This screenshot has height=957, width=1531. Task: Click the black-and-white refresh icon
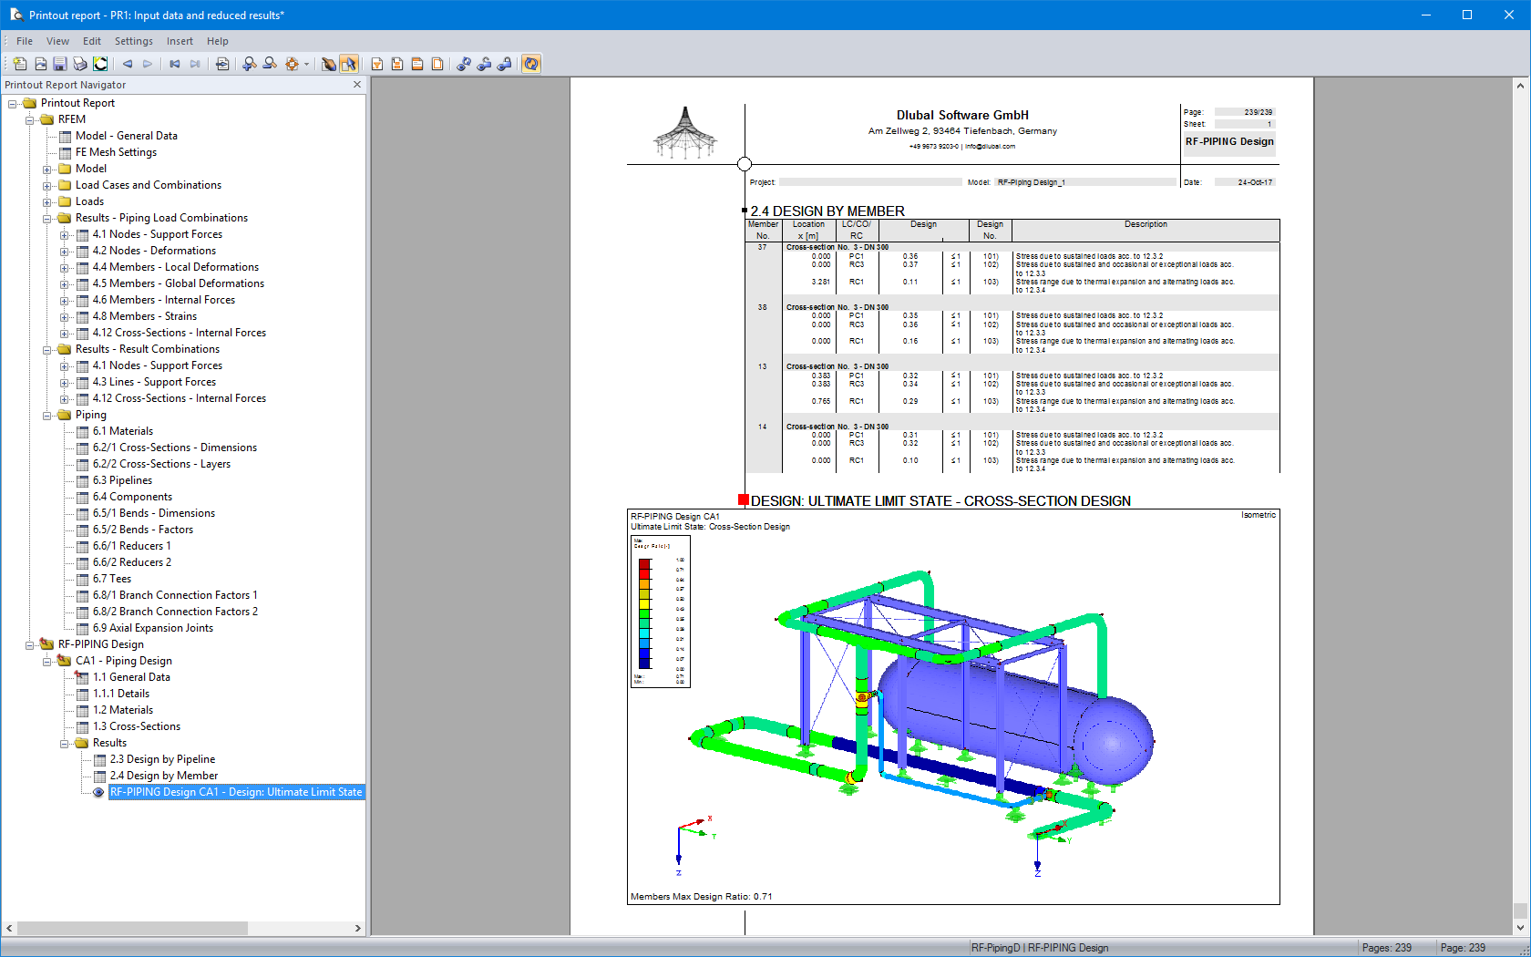(x=100, y=64)
